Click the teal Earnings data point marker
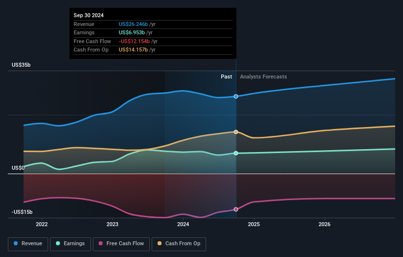 pos(236,154)
